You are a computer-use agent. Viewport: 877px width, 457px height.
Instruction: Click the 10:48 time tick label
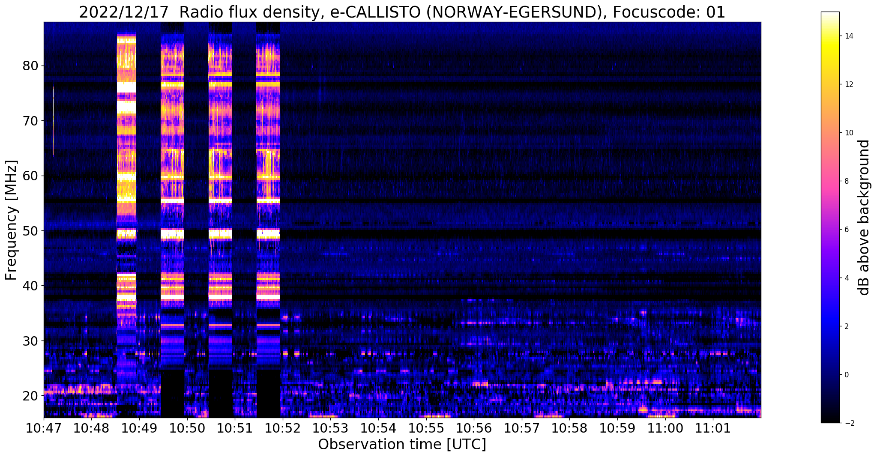pos(91,427)
